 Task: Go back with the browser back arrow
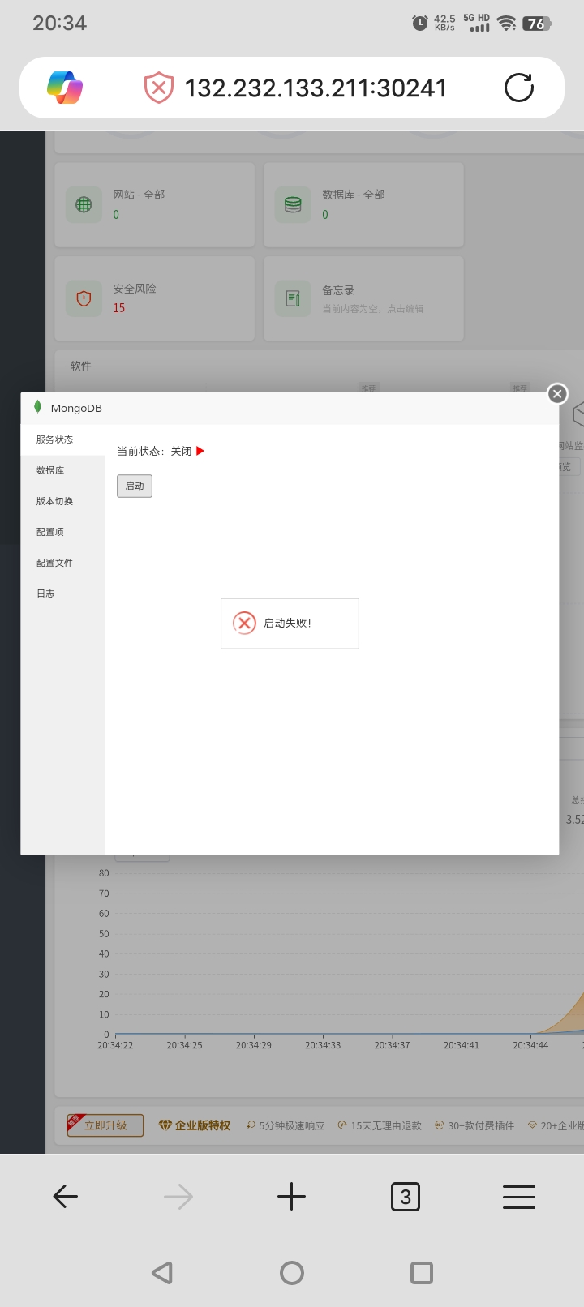65,1196
